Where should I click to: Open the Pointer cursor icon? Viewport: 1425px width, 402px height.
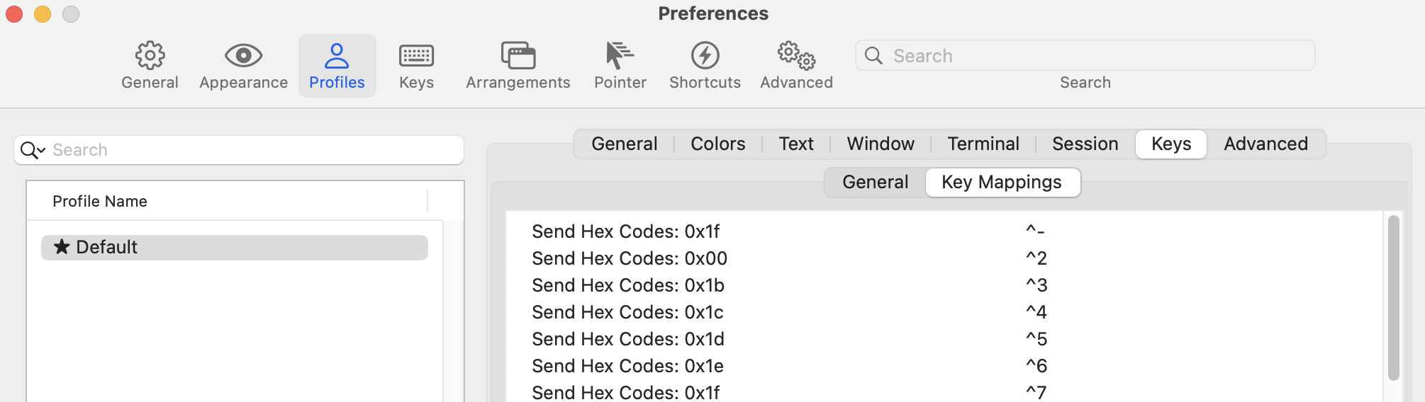pyautogui.click(x=620, y=55)
